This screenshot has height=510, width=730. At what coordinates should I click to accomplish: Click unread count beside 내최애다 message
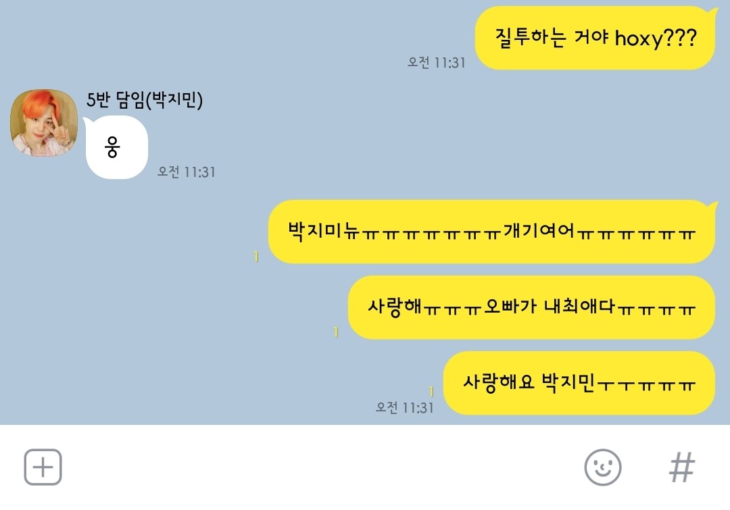click(x=336, y=332)
